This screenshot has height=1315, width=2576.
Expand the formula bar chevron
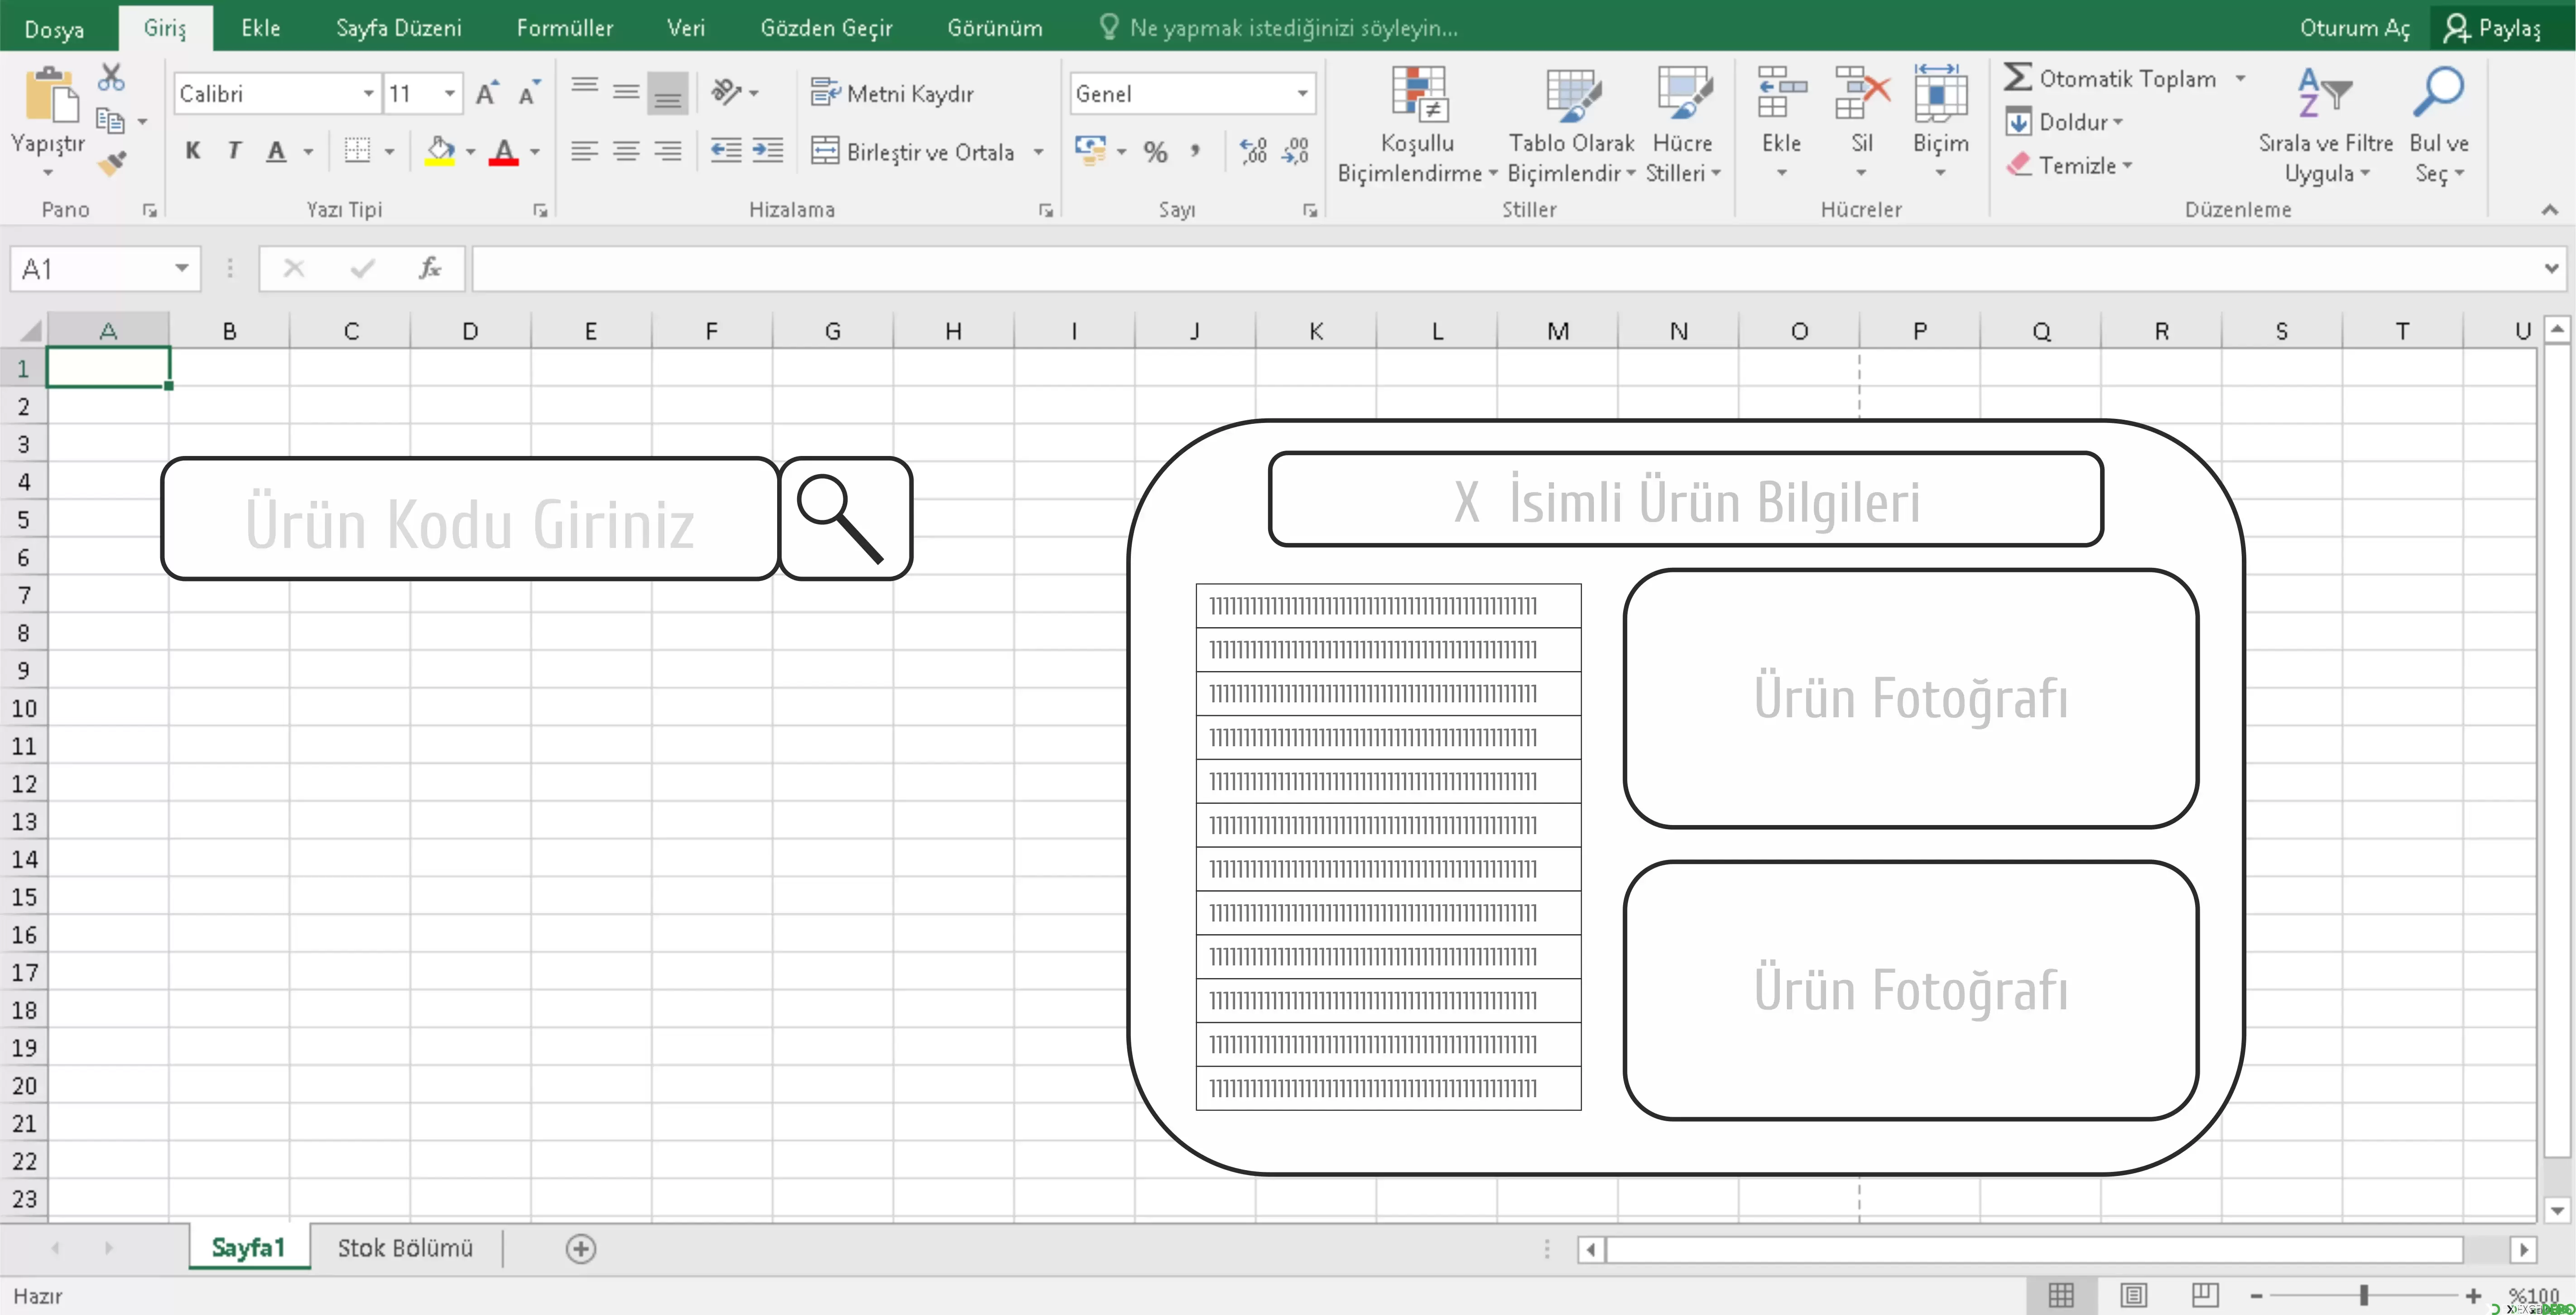[x=2551, y=268]
